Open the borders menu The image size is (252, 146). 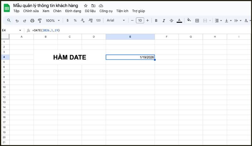click(197, 21)
